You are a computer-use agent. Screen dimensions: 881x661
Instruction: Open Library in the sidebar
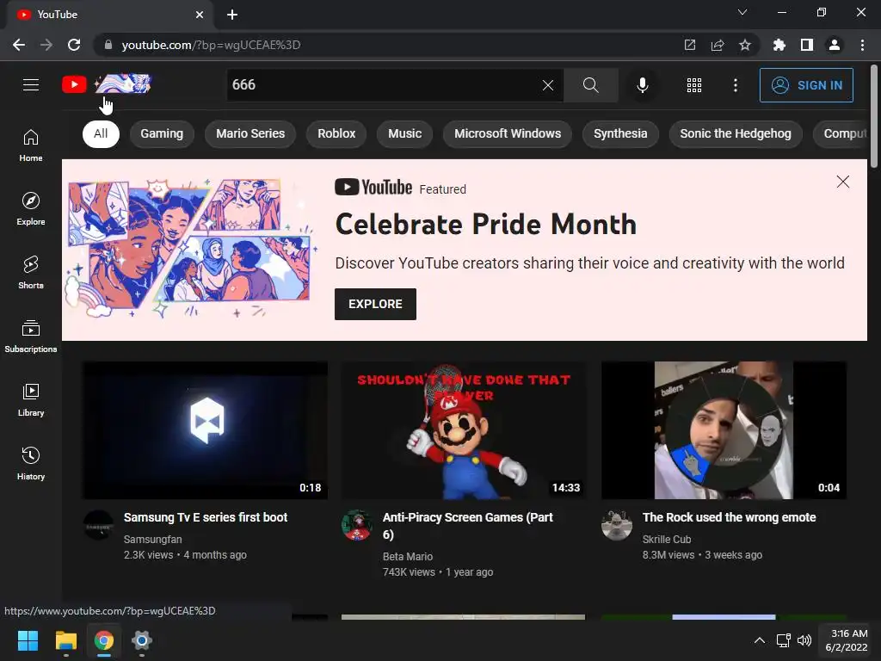(x=31, y=399)
